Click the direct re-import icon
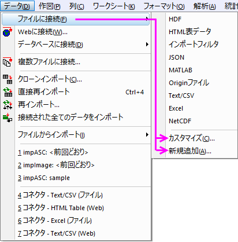Image resolution: width=238 pixels, height=242 pixels. [x=8, y=92]
